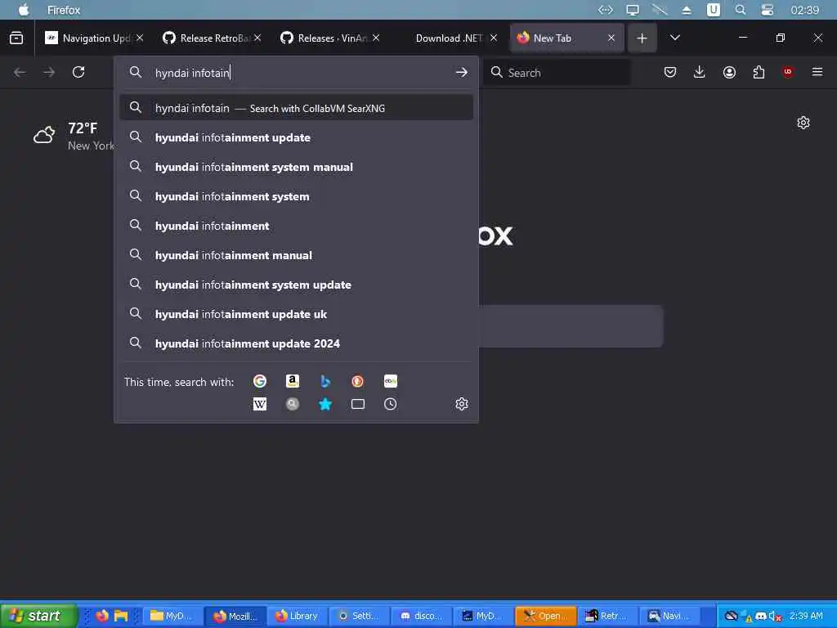Switch to the Open... taskbar window
Image resolution: width=837 pixels, height=628 pixels.
click(545, 616)
